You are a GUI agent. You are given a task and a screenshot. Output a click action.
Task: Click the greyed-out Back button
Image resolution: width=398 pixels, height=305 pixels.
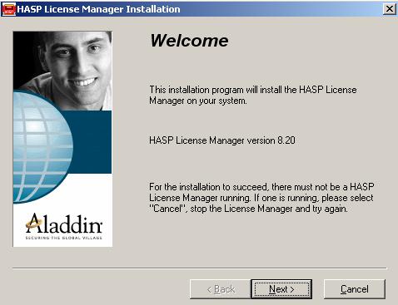(x=221, y=289)
